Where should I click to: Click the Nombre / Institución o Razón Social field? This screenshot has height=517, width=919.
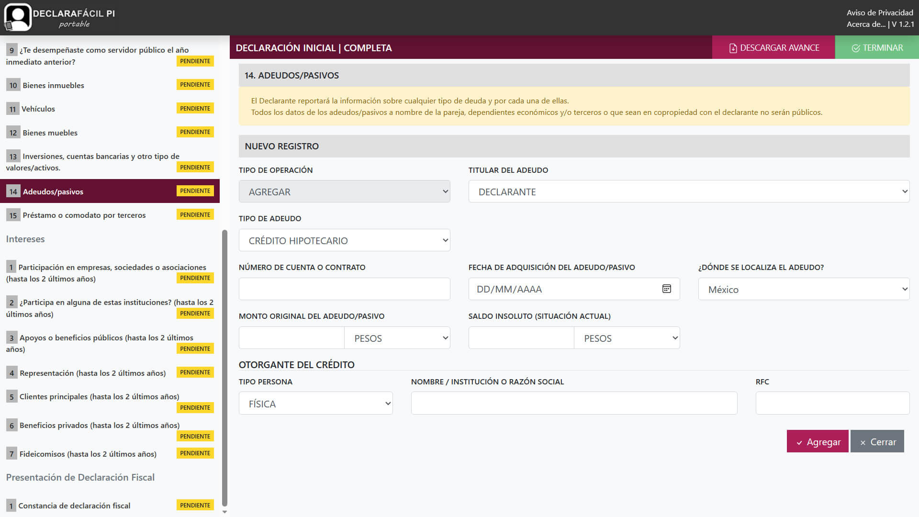(574, 404)
